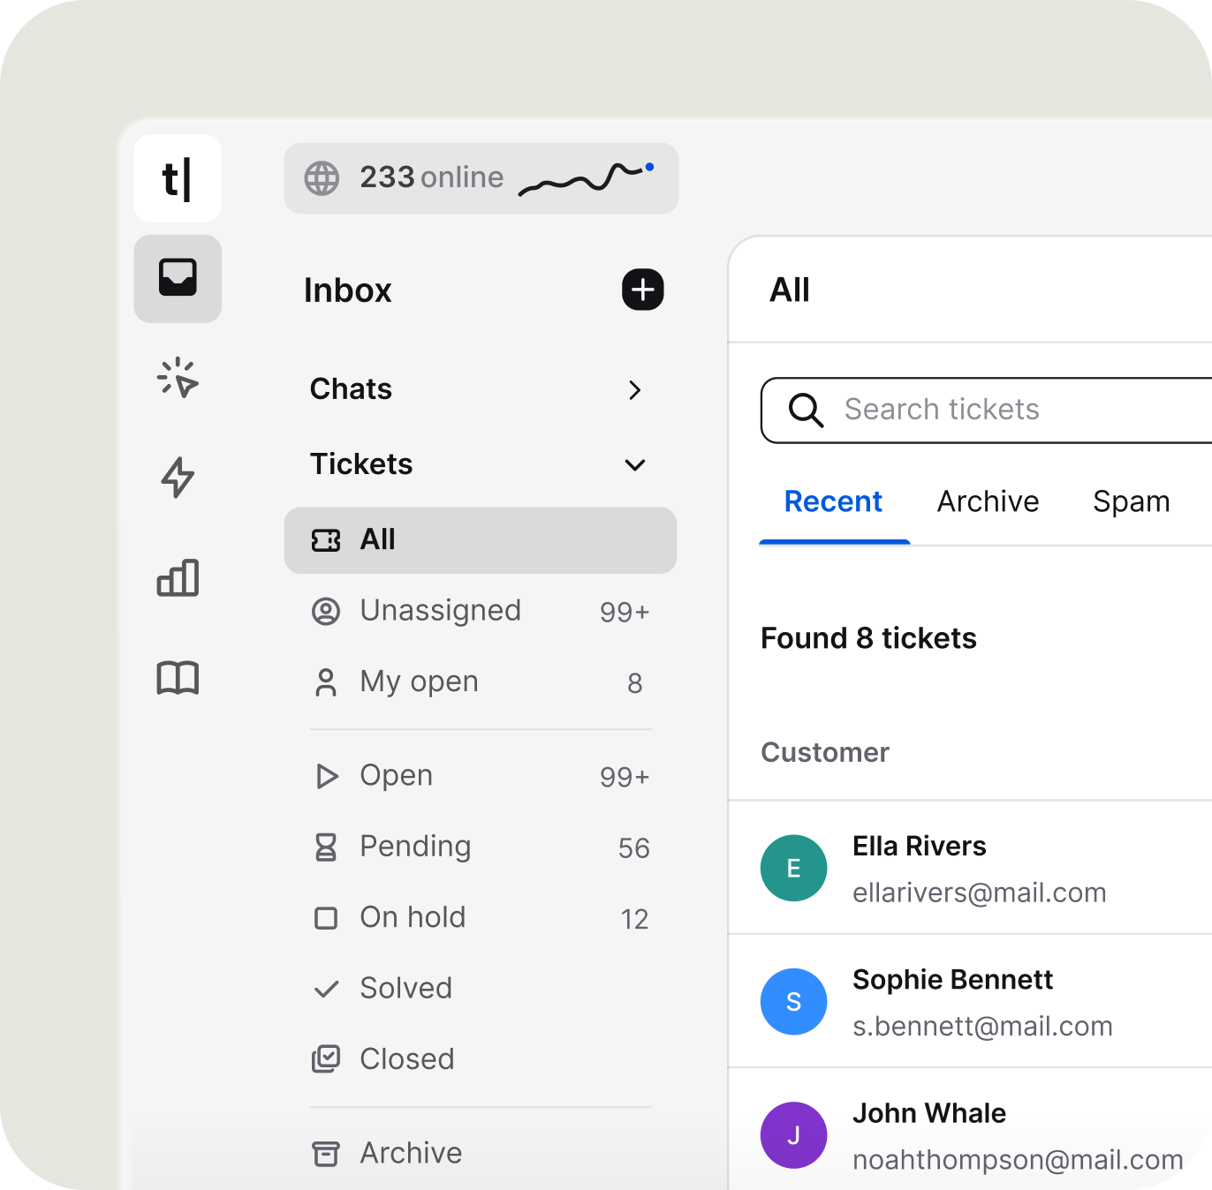
Task: Click the s.bennett@mail.com email
Action: click(982, 1026)
